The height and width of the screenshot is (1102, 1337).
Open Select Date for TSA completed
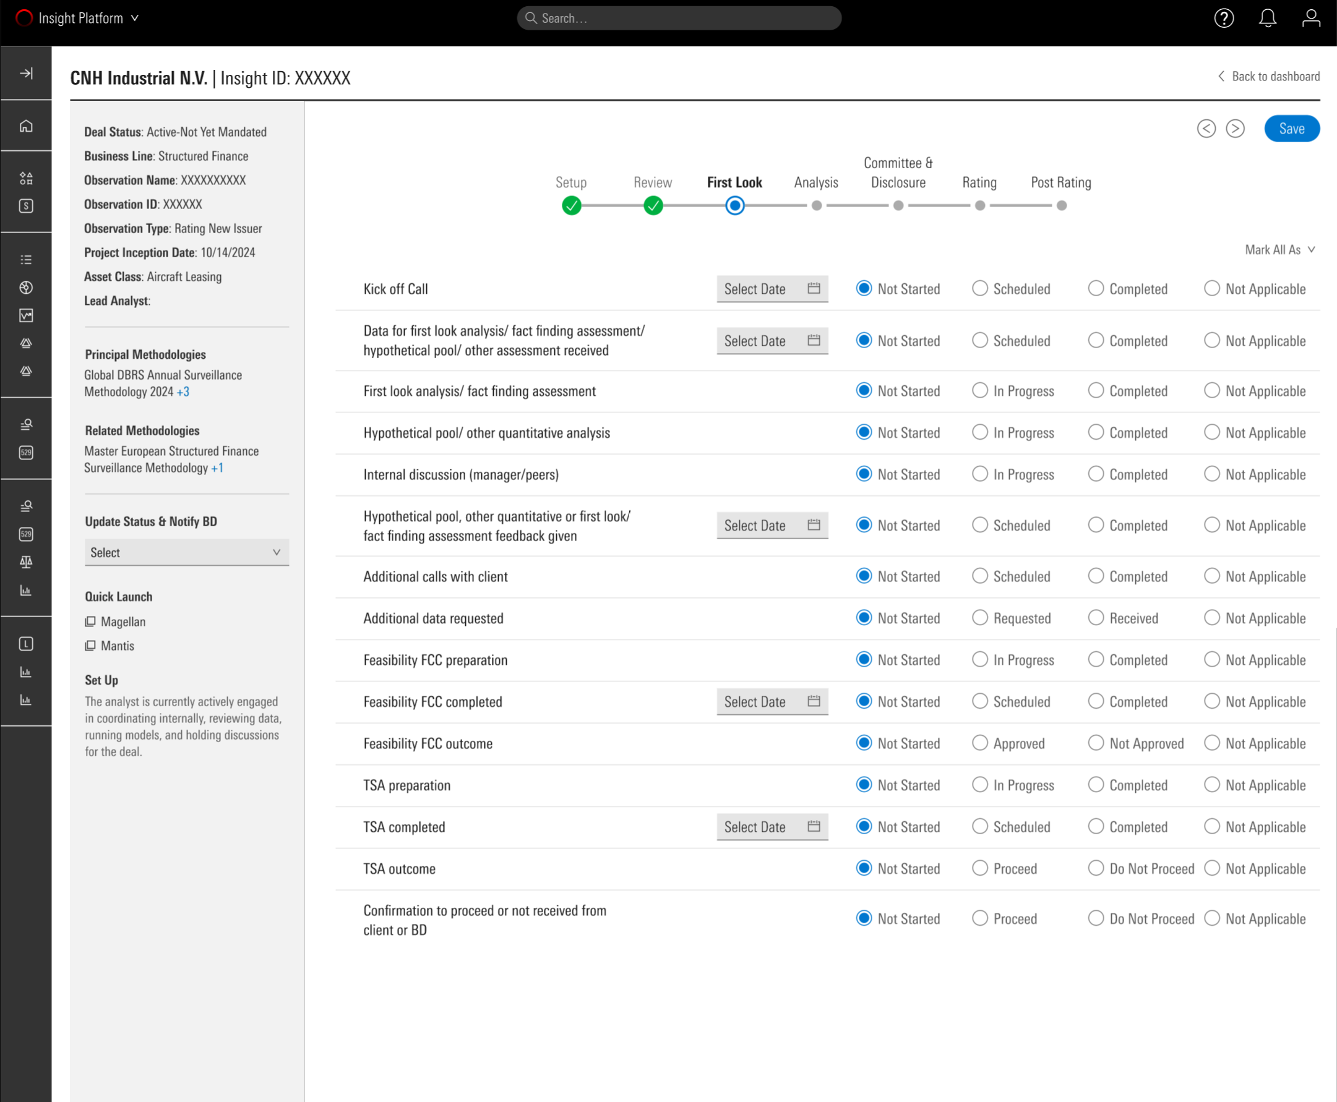(772, 826)
